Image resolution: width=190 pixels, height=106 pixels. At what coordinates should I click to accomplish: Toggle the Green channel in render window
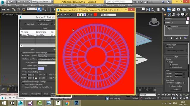tap(81, 15)
